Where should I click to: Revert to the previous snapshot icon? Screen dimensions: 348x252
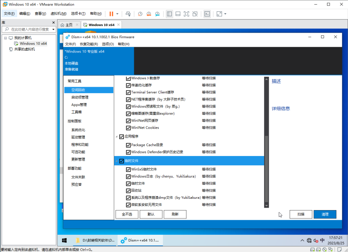tap(149, 14)
